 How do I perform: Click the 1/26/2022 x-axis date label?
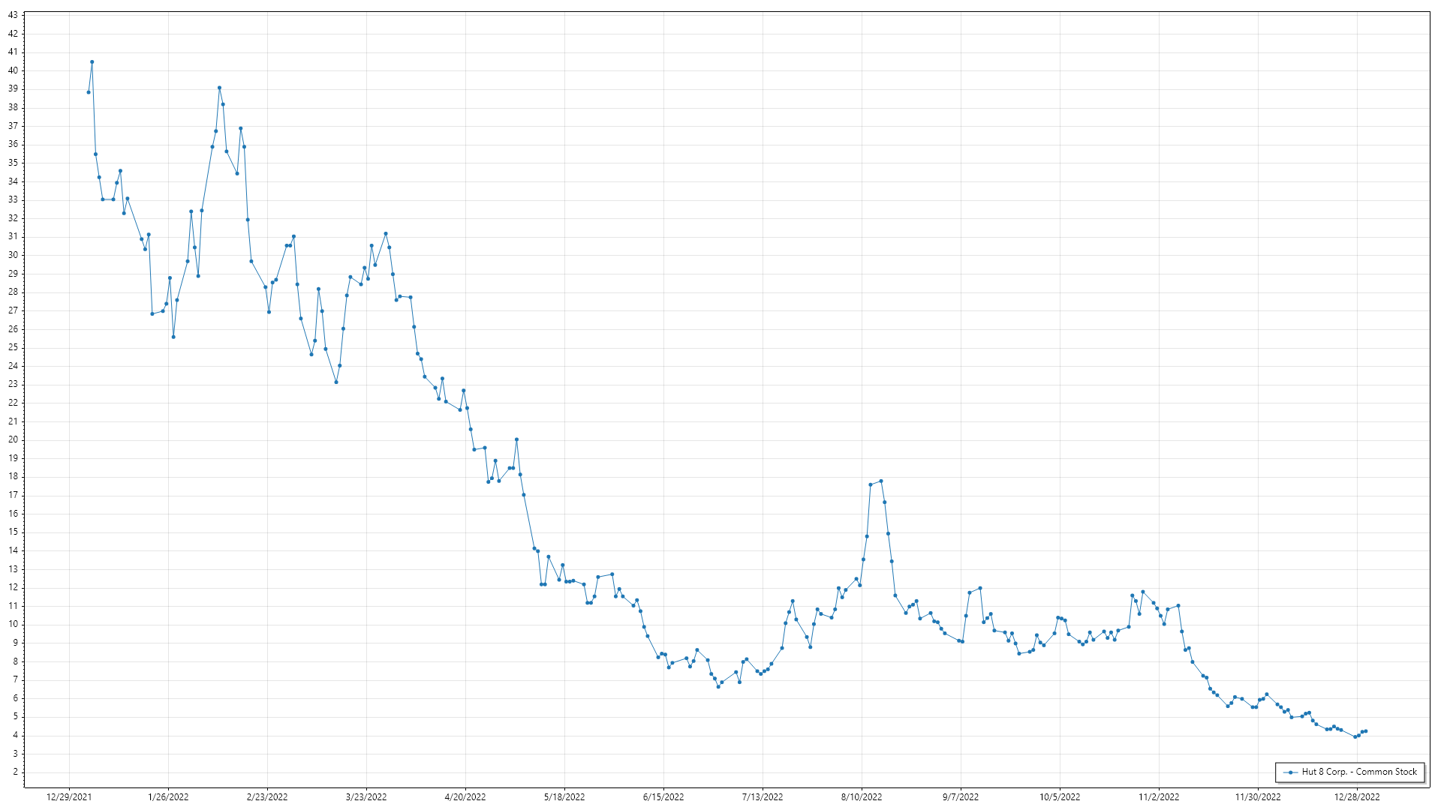point(168,797)
